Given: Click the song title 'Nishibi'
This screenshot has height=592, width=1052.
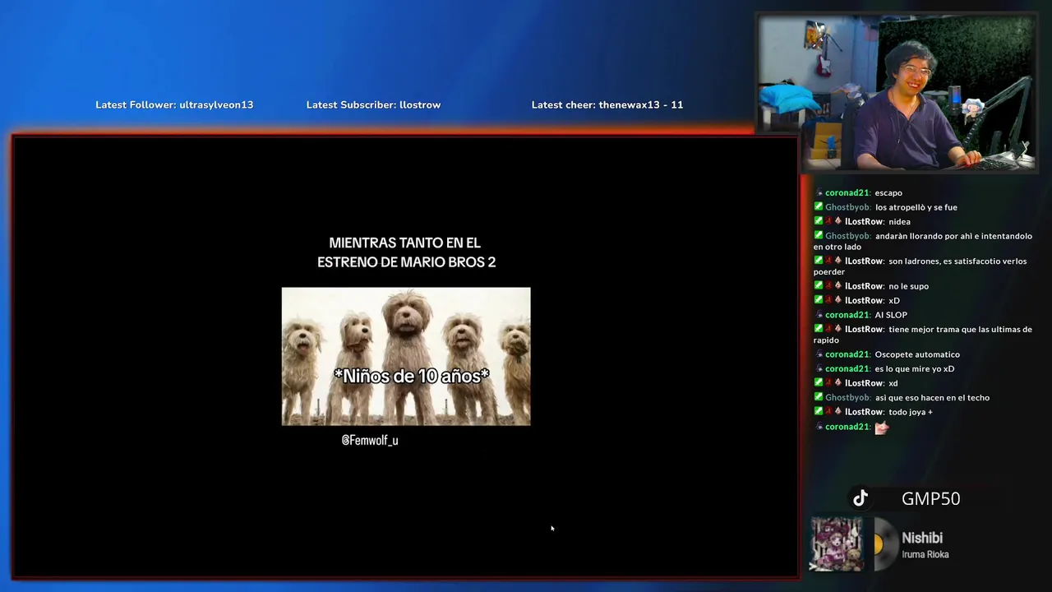Looking at the screenshot, I should pos(922,538).
